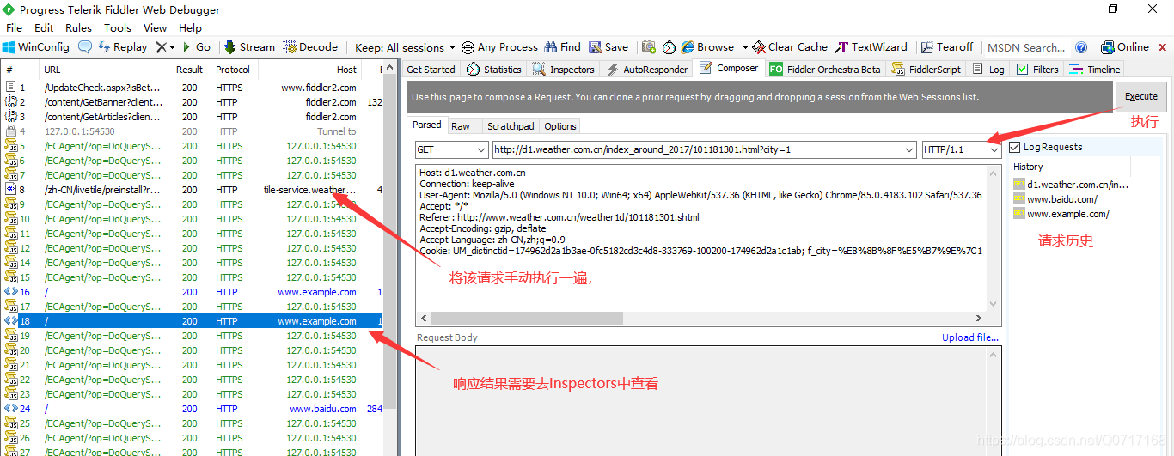Switch to the Timeline tab
Image resolution: width=1174 pixels, height=456 pixels.
pyautogui.click(x=1095, y=70)
